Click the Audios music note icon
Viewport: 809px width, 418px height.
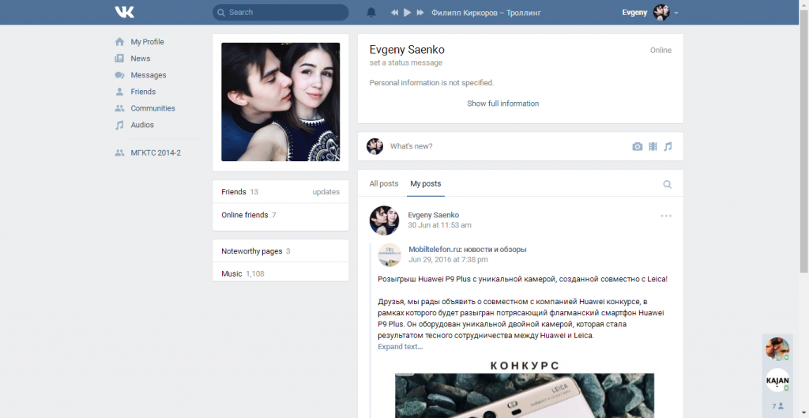coord(120,124)
